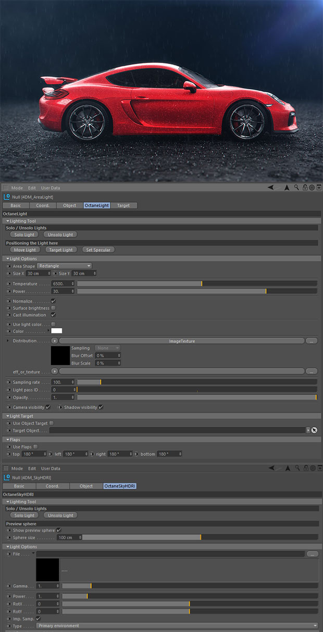Click the white Color swatch

coord(56,331)
